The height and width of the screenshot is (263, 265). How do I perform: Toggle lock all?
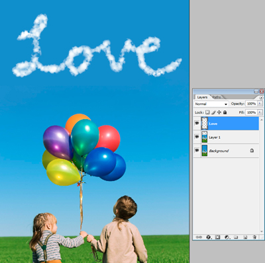(x=225, y=112)
